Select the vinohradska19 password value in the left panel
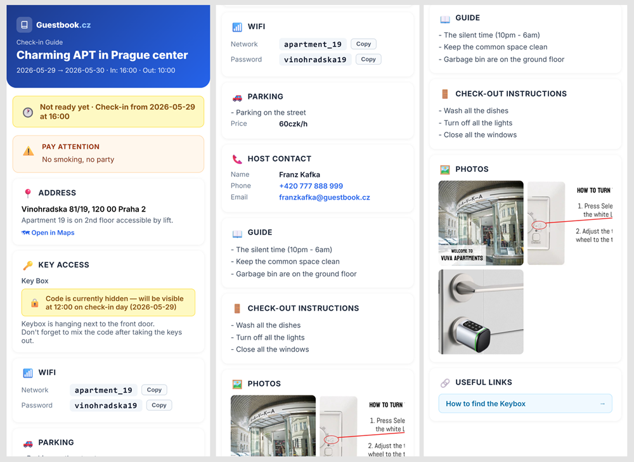This screenshot has height=462, width=634. pyautogui.click(x=106, y=406)
